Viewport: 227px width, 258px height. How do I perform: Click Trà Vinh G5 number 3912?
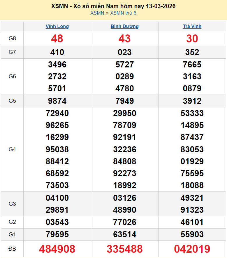click(192, 101)
